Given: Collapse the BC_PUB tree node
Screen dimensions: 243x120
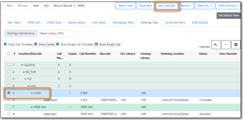Looking at the screenshot, I should click(24, 72).
